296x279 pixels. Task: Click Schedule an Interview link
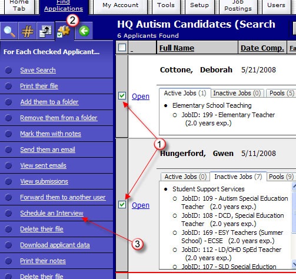coord(52,213)
